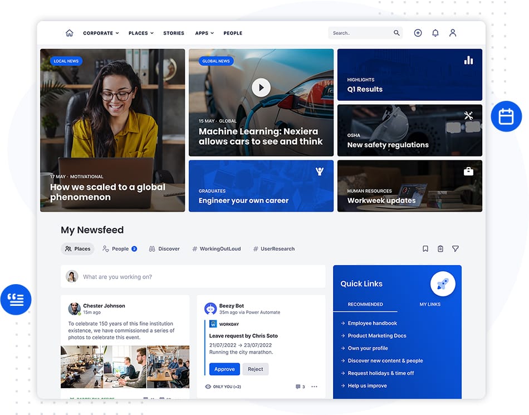Viewport: 529px width, 415px height.
Task: Open New safety regulations tile
Action: (410, 130)
